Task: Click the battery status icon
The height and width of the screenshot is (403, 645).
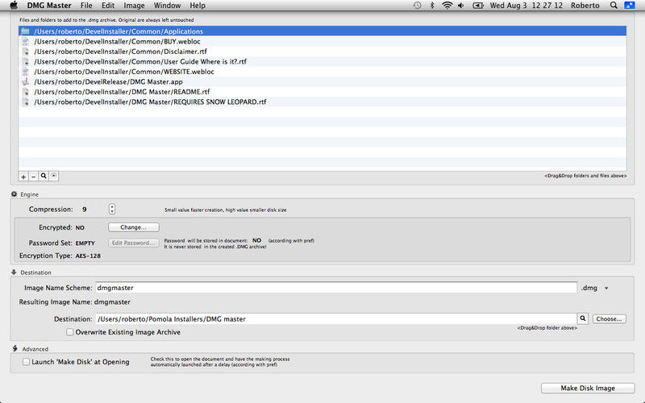Action: (x=477, y=6)
